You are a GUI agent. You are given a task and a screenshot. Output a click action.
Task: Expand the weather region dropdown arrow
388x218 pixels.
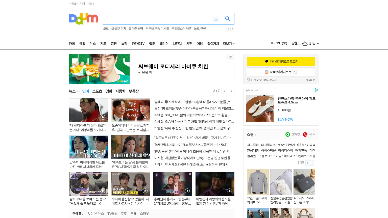318,43
